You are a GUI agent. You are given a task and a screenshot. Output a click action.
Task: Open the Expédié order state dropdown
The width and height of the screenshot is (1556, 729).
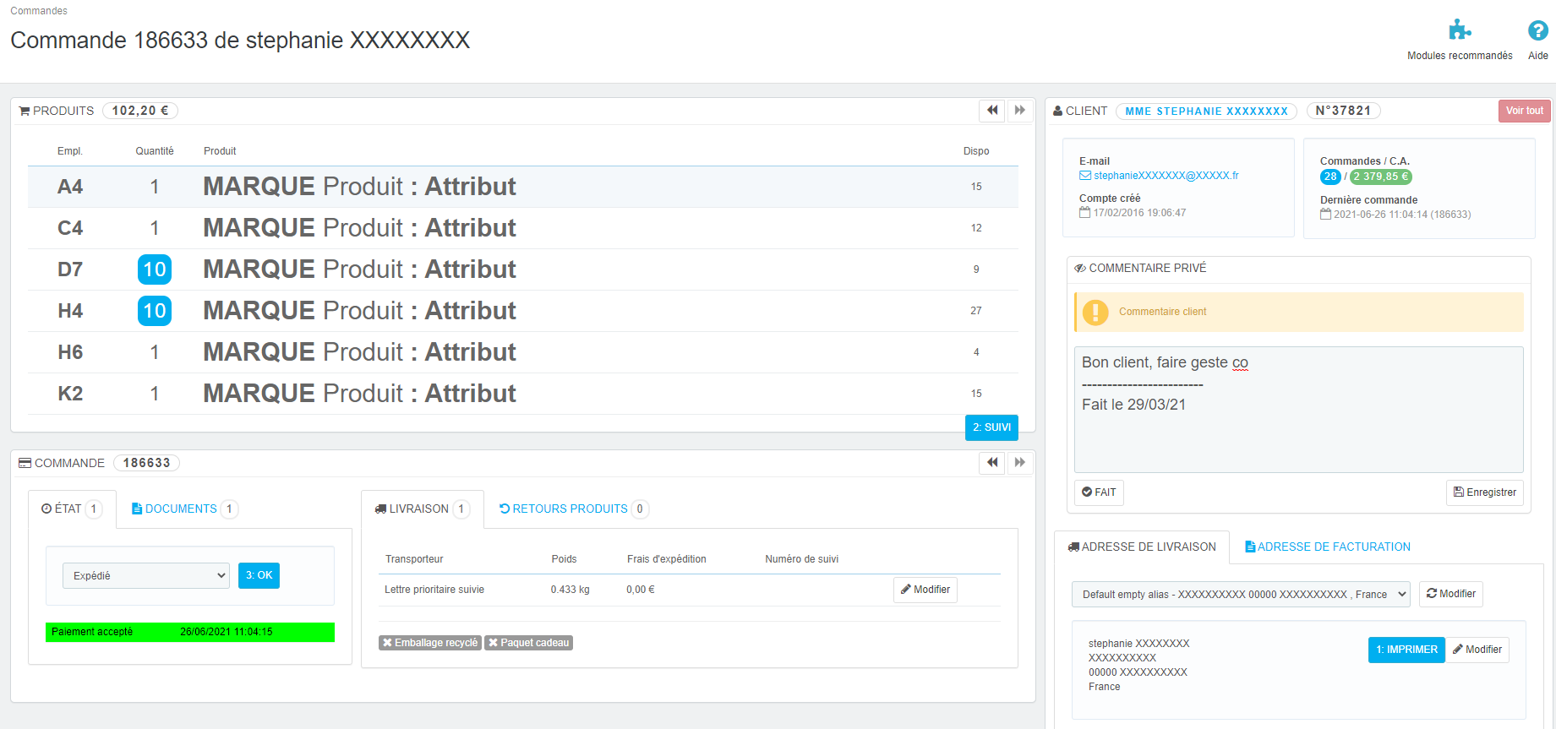(146, 575)
